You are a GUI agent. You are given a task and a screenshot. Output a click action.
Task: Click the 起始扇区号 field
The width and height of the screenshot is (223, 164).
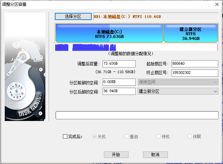point(194,64)
